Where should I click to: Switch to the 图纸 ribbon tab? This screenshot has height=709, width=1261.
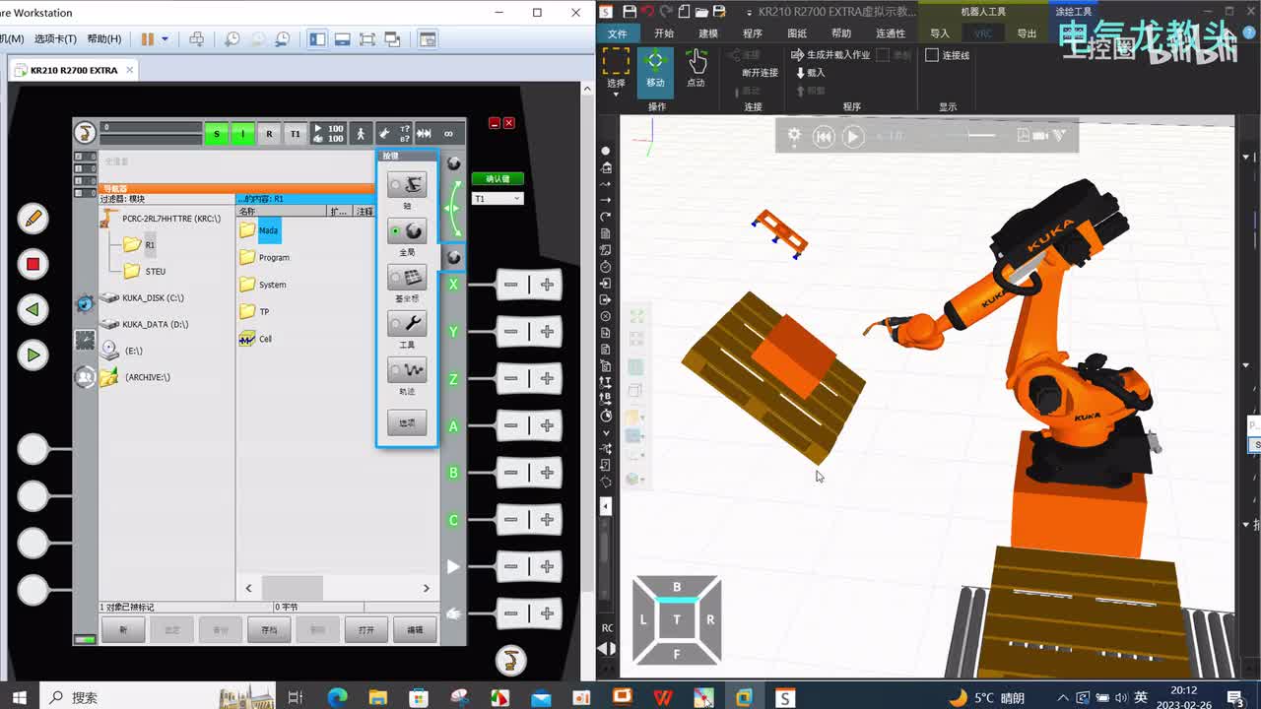[x=797, y=33]
